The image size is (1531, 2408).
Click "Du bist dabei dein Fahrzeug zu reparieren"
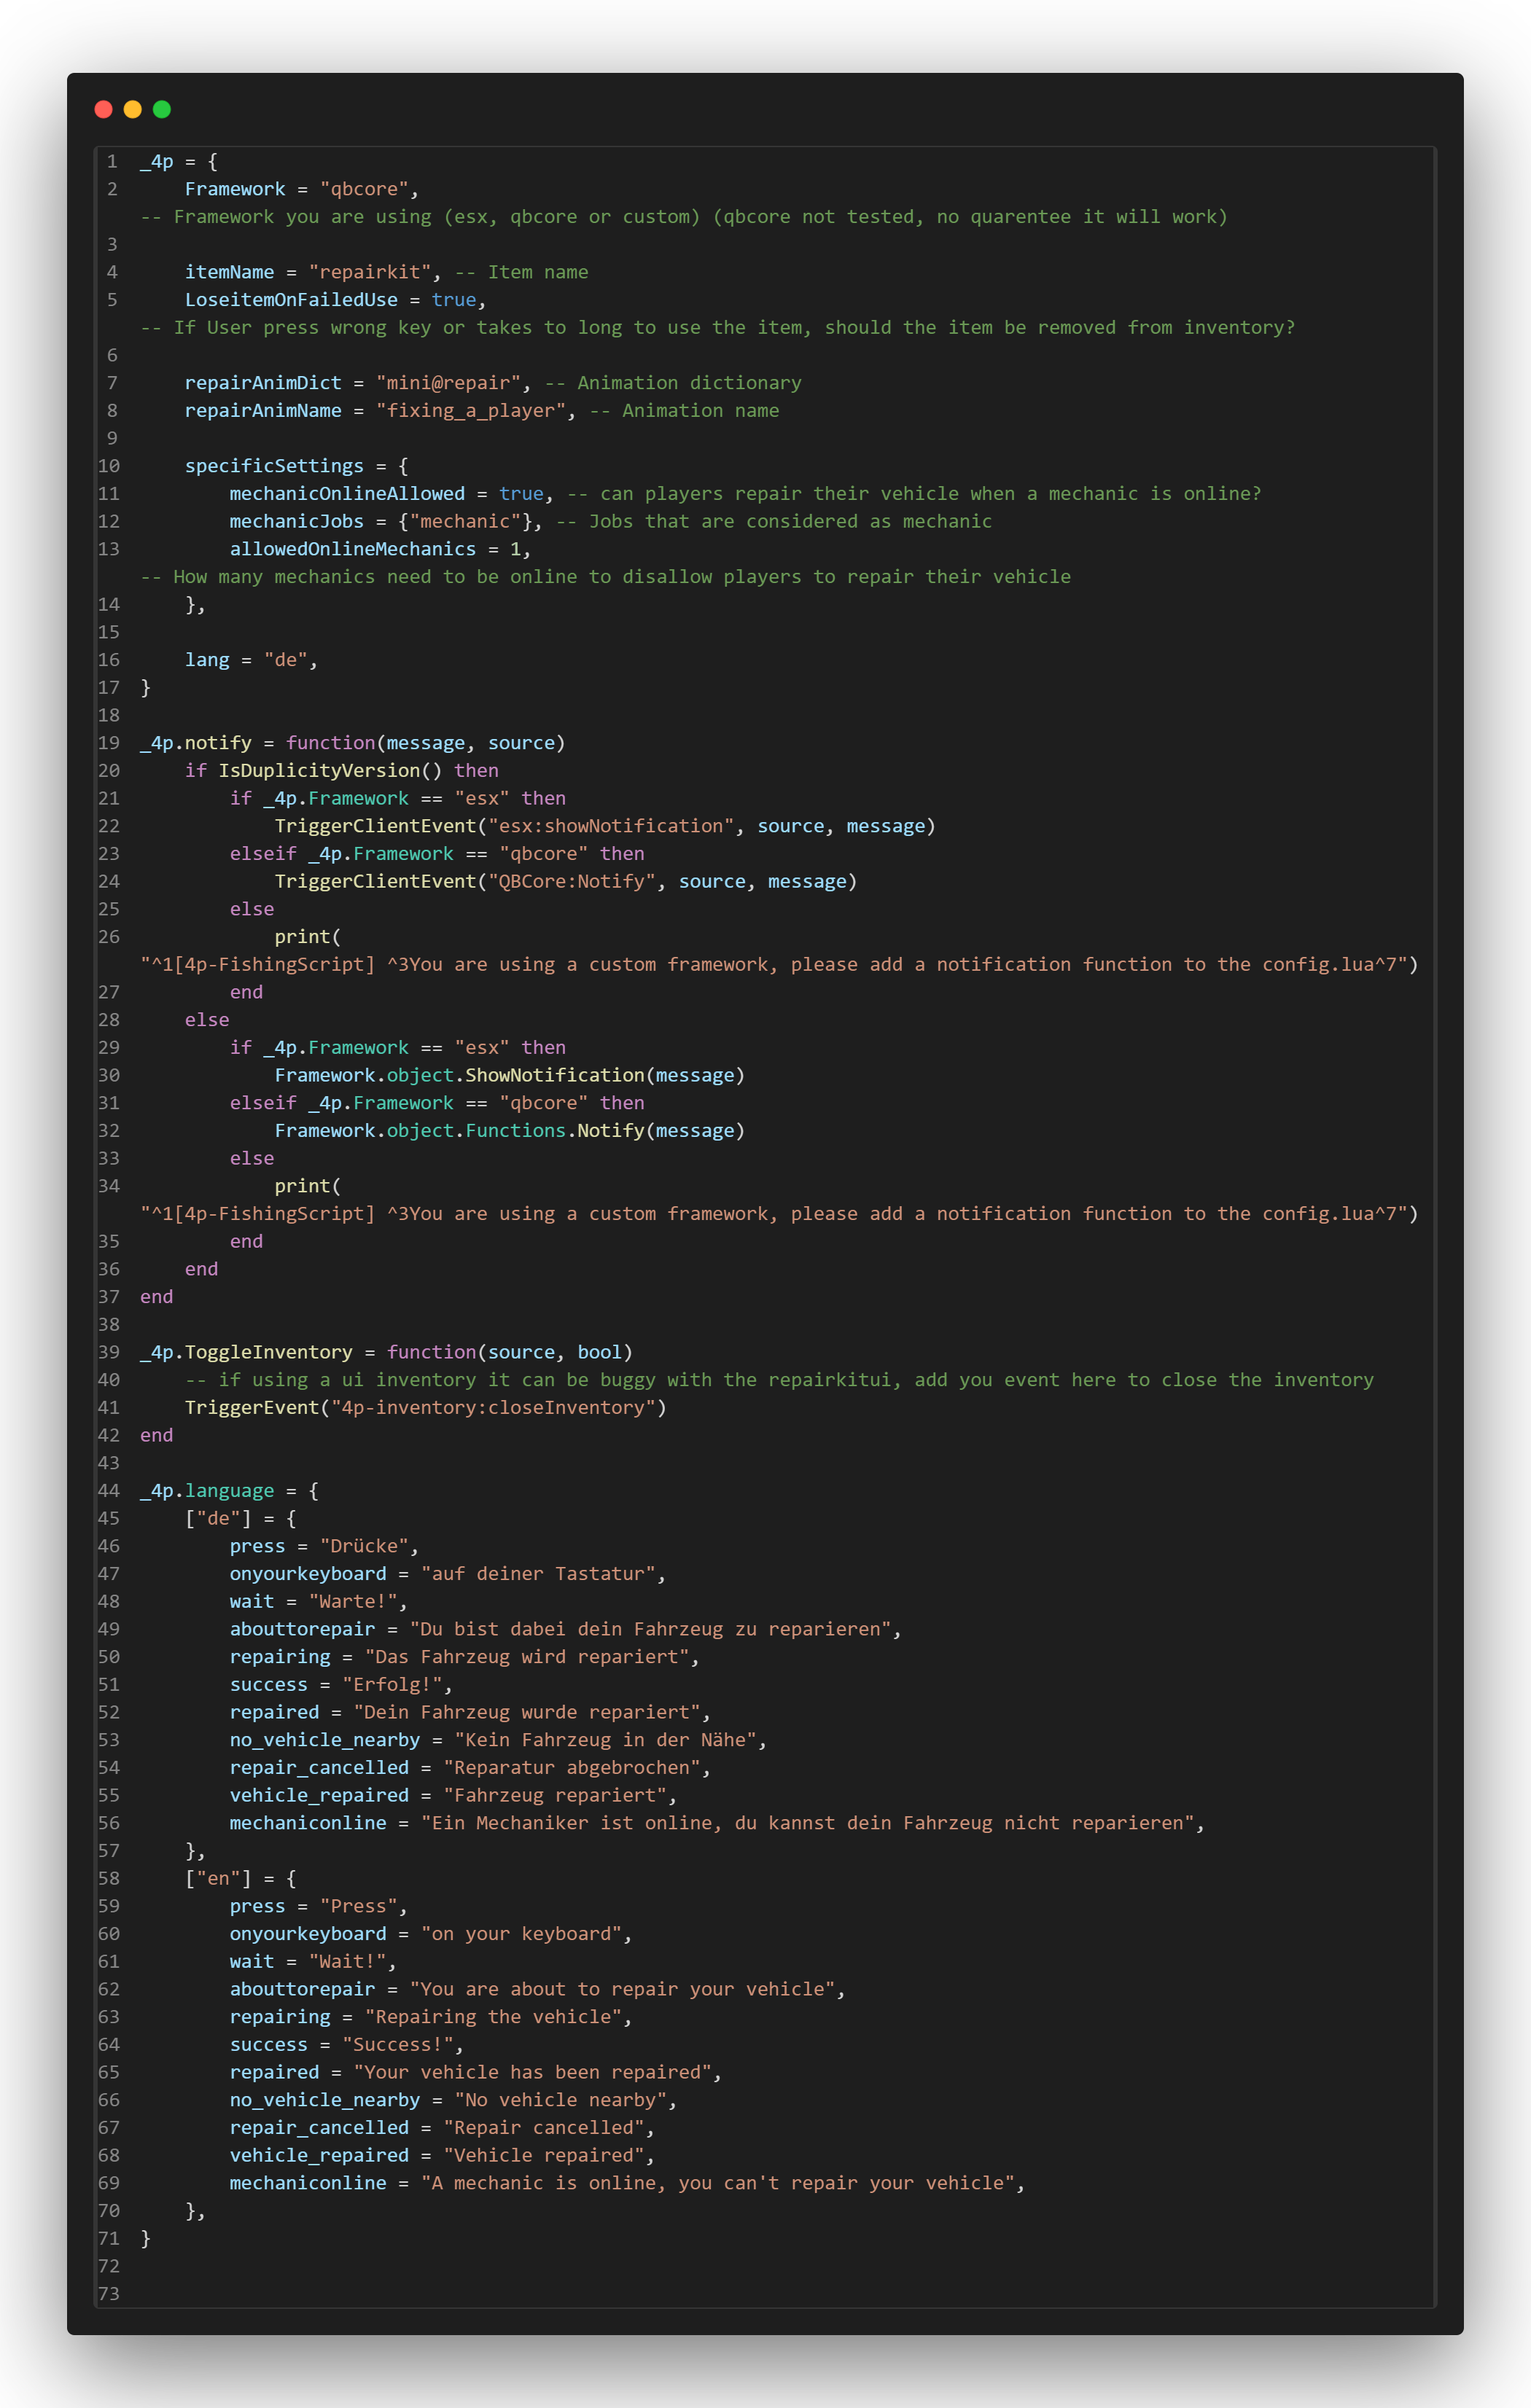650,1629
